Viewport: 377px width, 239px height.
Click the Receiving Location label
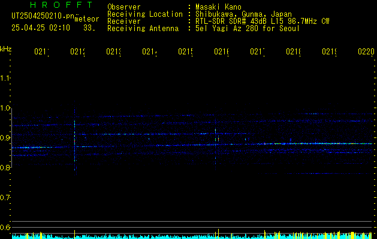click(x=145, y=14)
